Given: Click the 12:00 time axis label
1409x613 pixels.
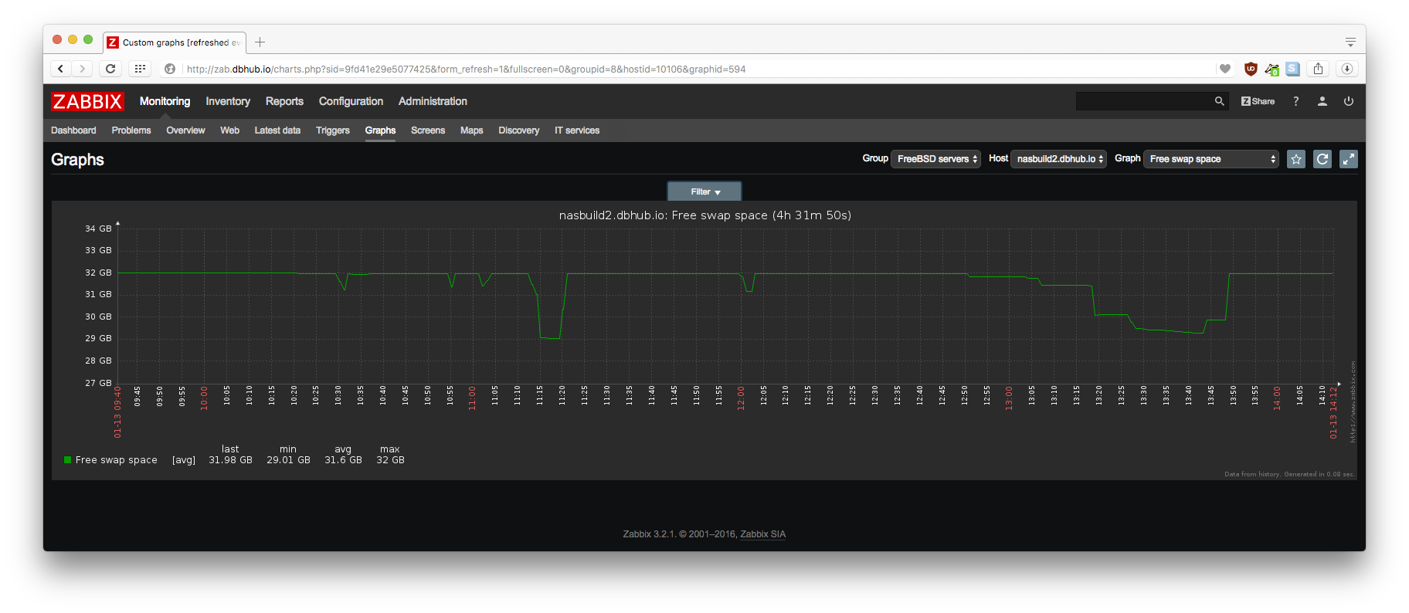Looking at the screenshot, I should pyautogui.click(x=740, y=398).
